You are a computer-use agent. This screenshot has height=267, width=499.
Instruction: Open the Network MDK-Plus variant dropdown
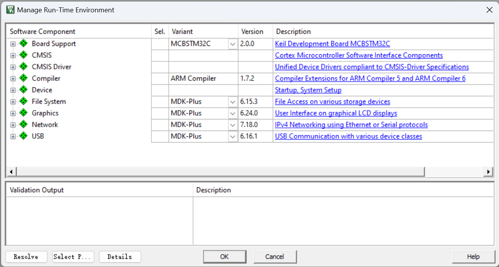(233, 125)
